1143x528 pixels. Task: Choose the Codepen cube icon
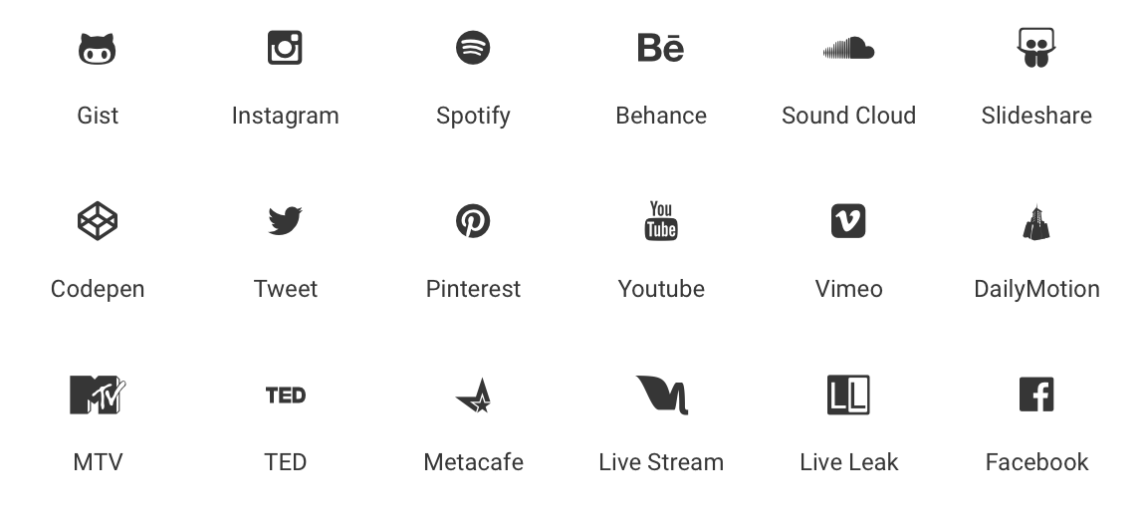[x=98, y=221]
